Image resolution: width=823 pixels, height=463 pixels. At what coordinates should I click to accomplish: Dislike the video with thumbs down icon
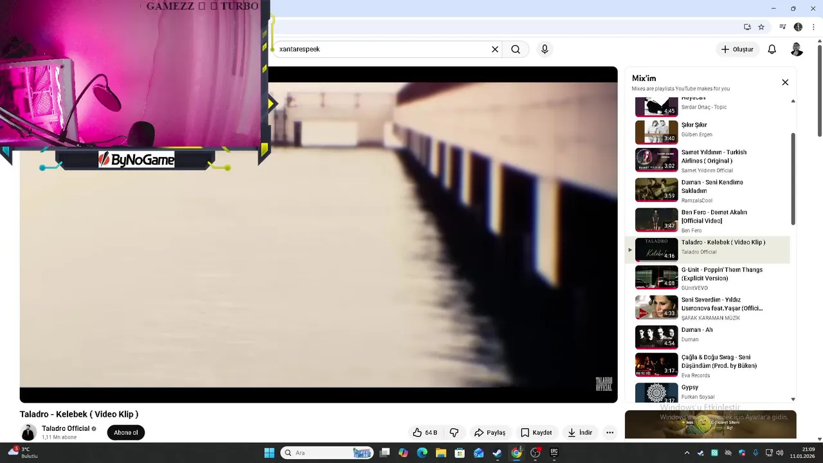pyautogui.click(x=454, y=433)
